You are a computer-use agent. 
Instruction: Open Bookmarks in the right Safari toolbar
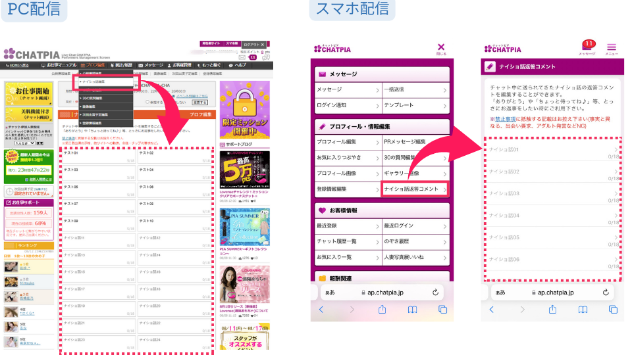(583, 310)
